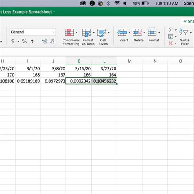Select cell containing 0.09189189

pyautogui.click(x=28, y=81)
